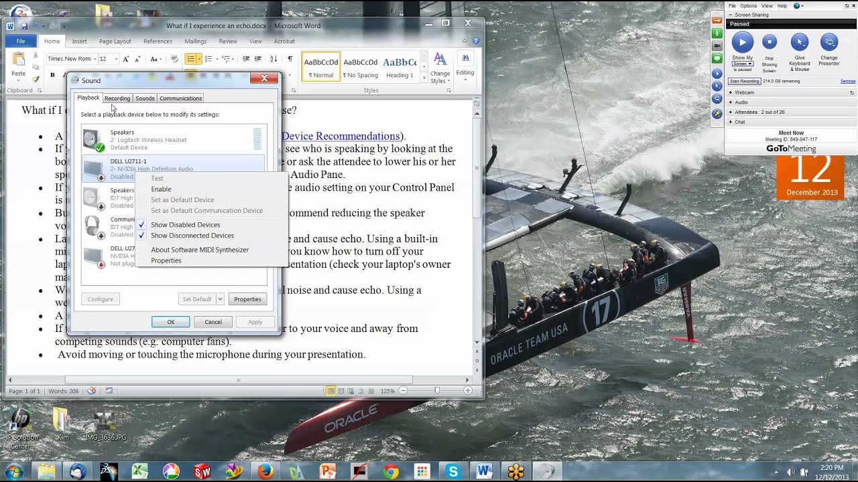This screenshot has height=482, width=858.
Task: Open the Change Styles dropdown
Action: (x=440, y=68)
